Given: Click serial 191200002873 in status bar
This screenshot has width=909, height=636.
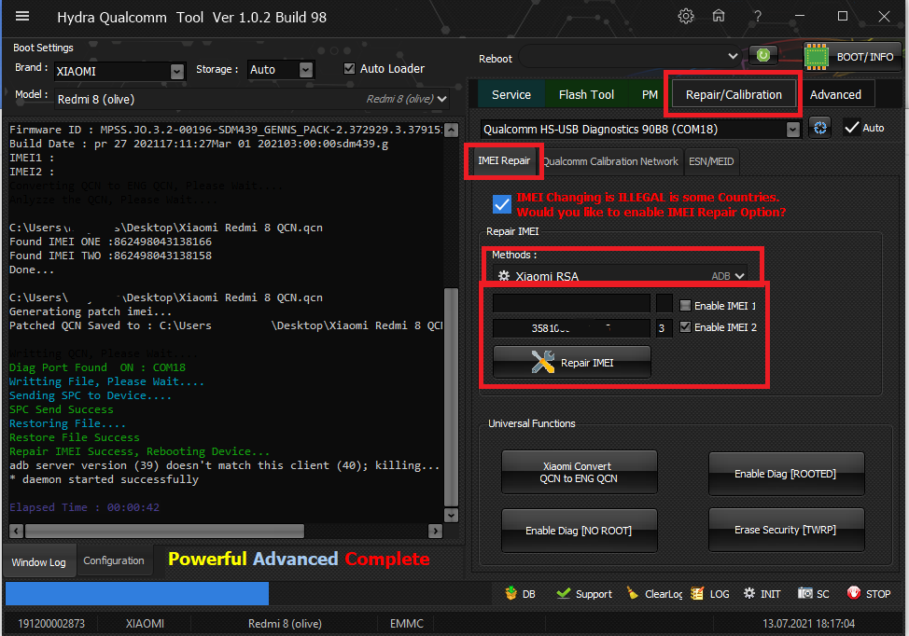Looking at the screenshot, I should coord(51,623).
